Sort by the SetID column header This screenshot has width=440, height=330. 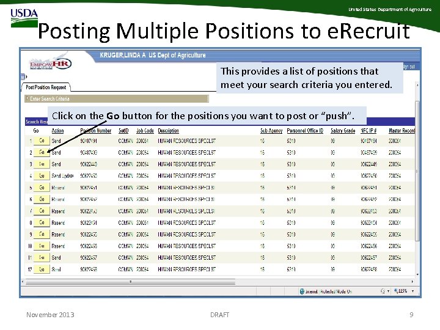click(123, 131)
